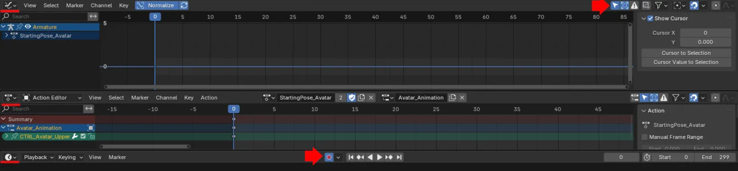
Task: Click the End frame field showing 299
Action: 715,157
